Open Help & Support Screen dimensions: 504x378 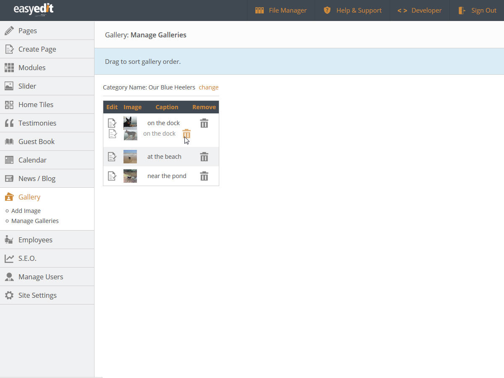[352, 10]
